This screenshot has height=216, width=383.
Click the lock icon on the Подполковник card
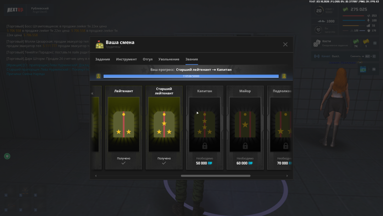pos(285,146)
